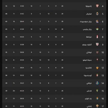Open the فالنسيا team page link
Screen dimensions: 108x108
point(88,68)
